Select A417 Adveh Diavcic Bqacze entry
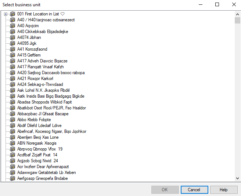241x196 pixels. (x=42, y=61)
